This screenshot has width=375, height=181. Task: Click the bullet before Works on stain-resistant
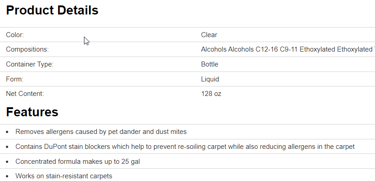pyautogui.click(x=7, y=176)
